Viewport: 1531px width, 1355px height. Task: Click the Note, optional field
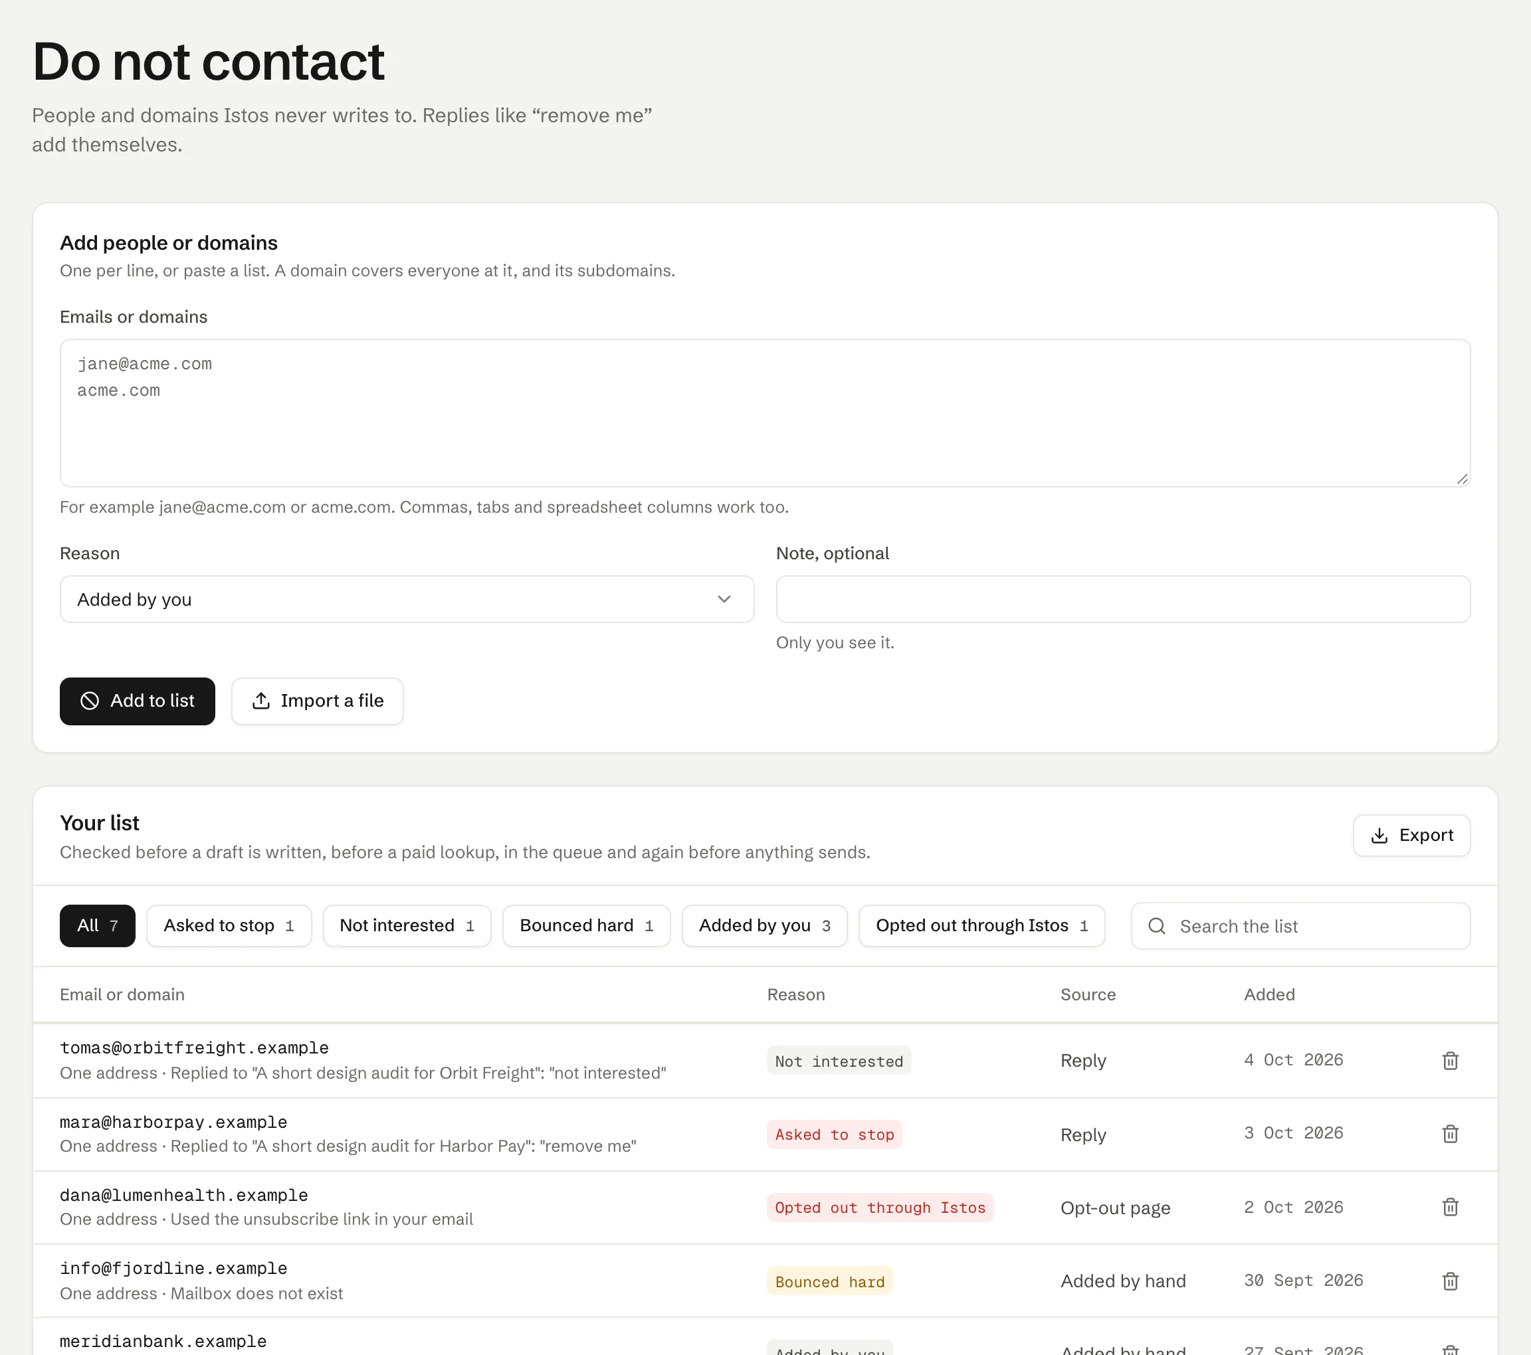[1123, 599]
